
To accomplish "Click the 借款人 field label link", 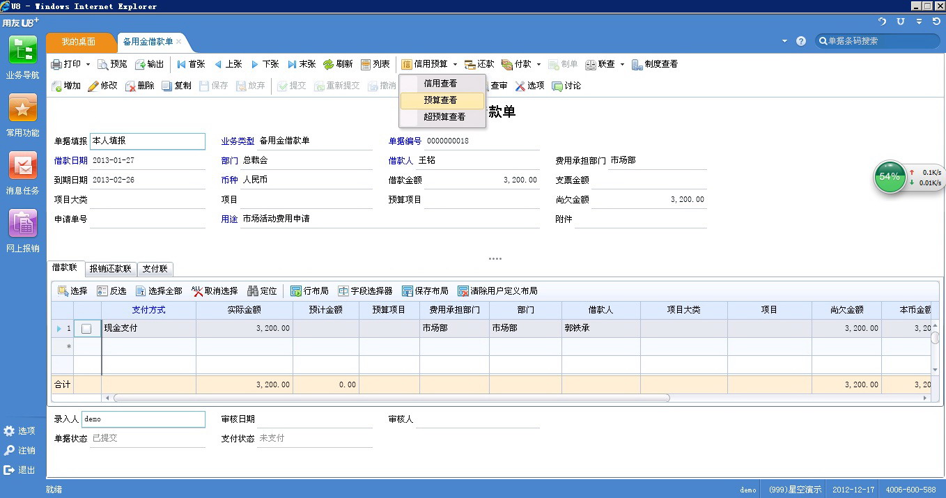I will click(401, 160).
